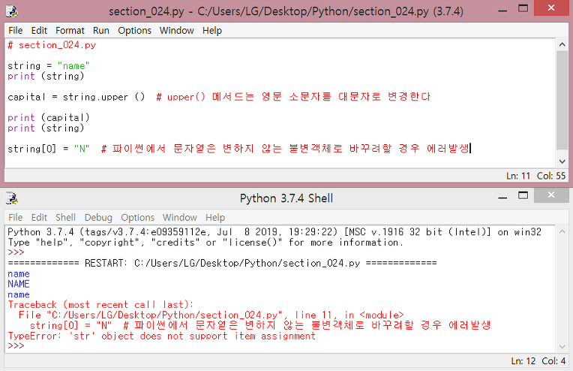Click the editor scrollbar down arrow
The image size is (573, 371).
[x=562, y=161]
